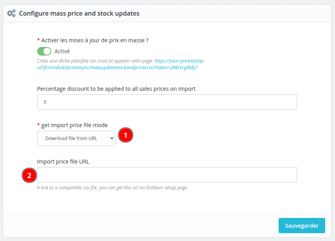
Task: Click the 'Import price file URL' label
Action: (63, 161)
